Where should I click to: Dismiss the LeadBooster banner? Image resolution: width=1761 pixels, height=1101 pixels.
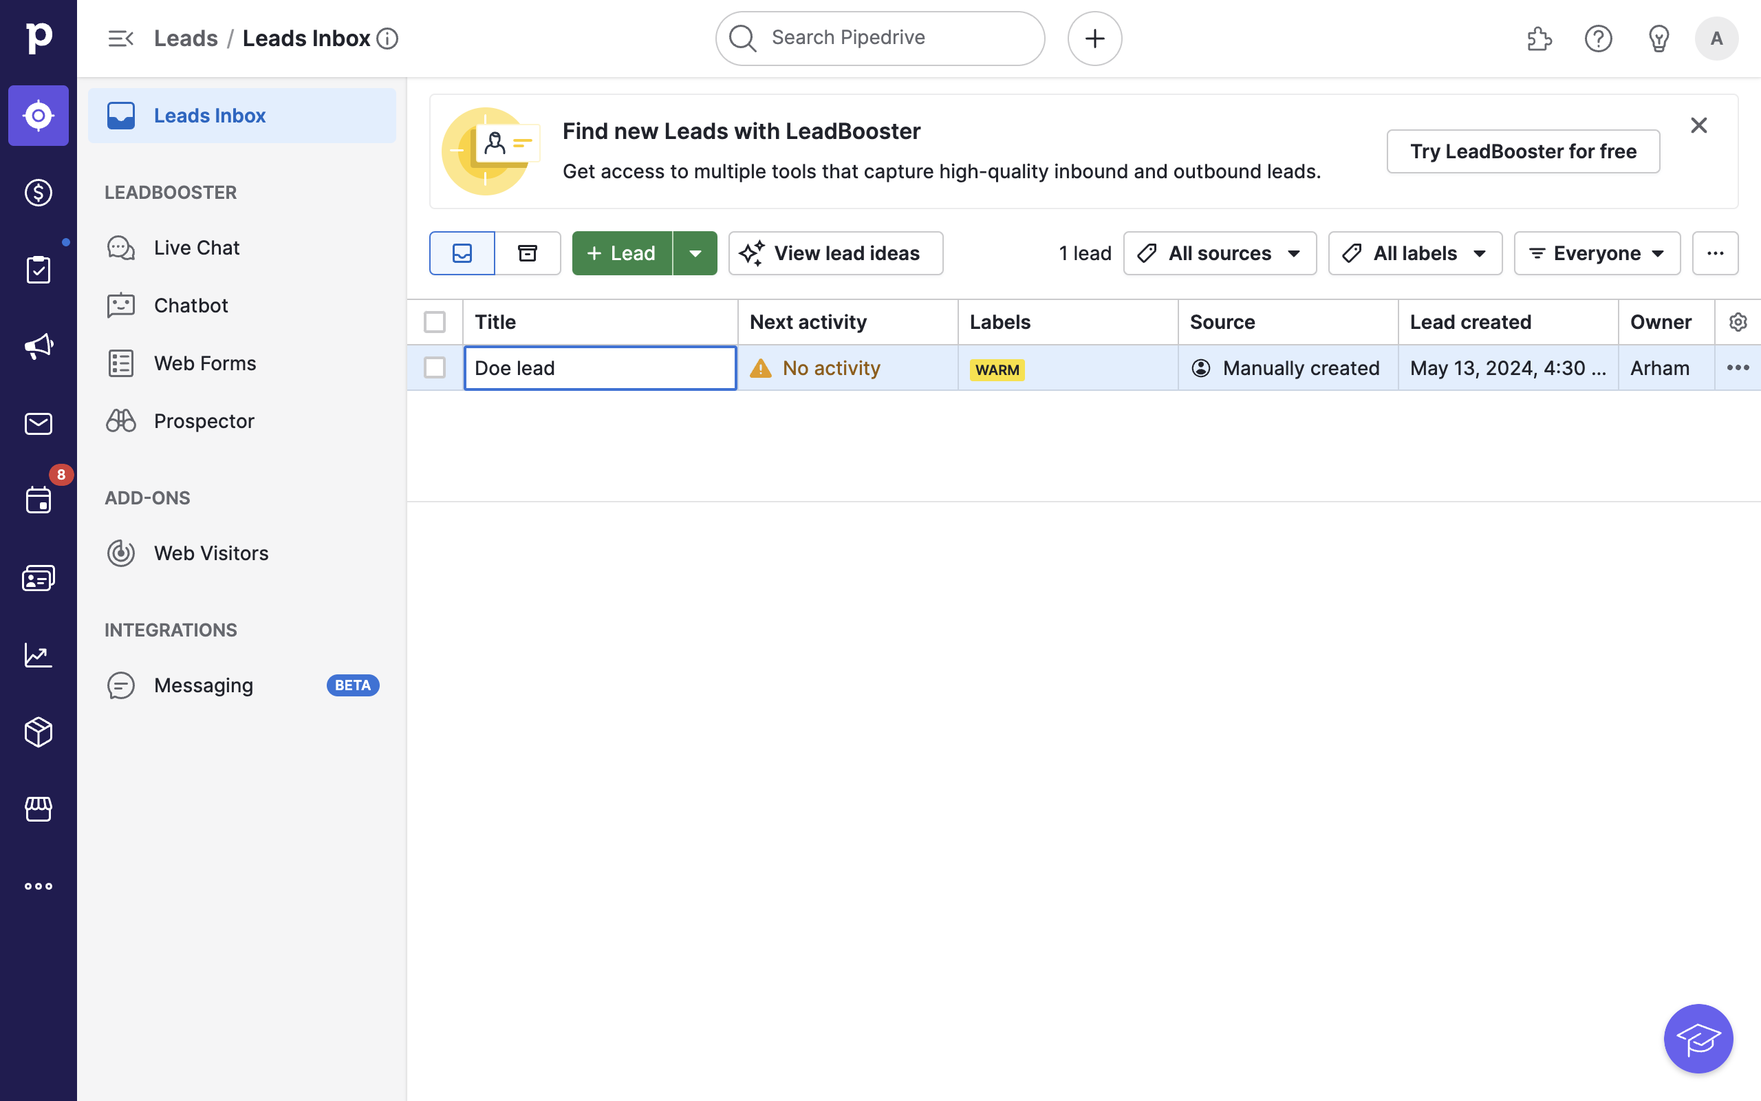point(1698,125)
